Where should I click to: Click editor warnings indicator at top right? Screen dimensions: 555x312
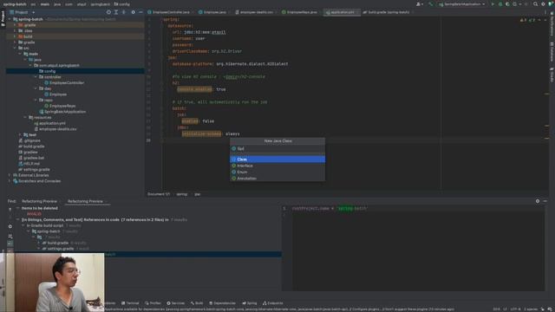527,20
